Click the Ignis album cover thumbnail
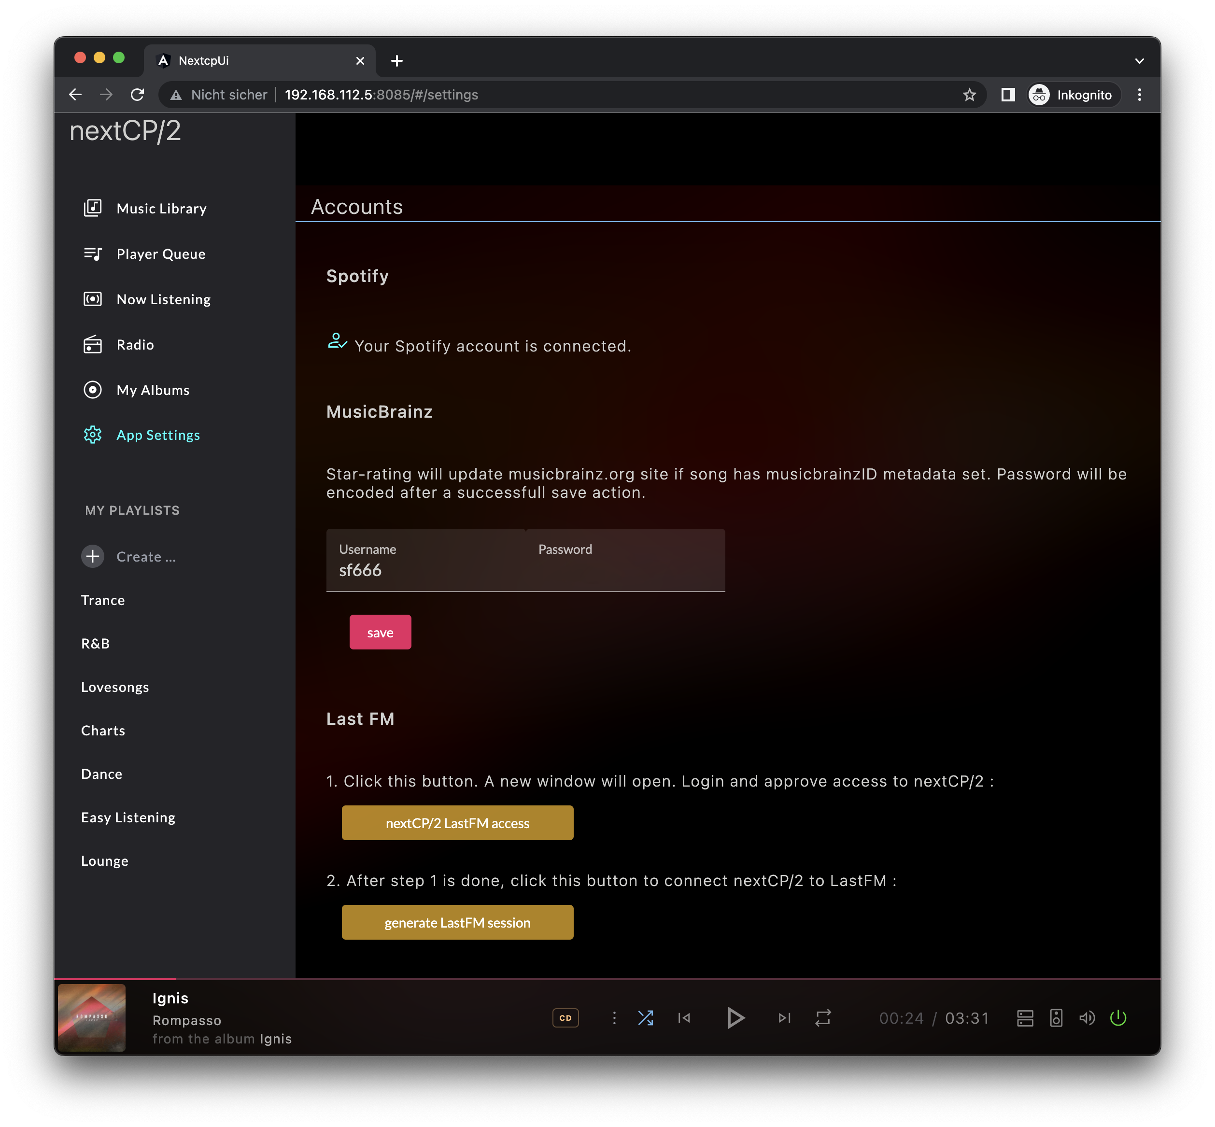Viewport: 1215px width, 1127px height. 91,1018
